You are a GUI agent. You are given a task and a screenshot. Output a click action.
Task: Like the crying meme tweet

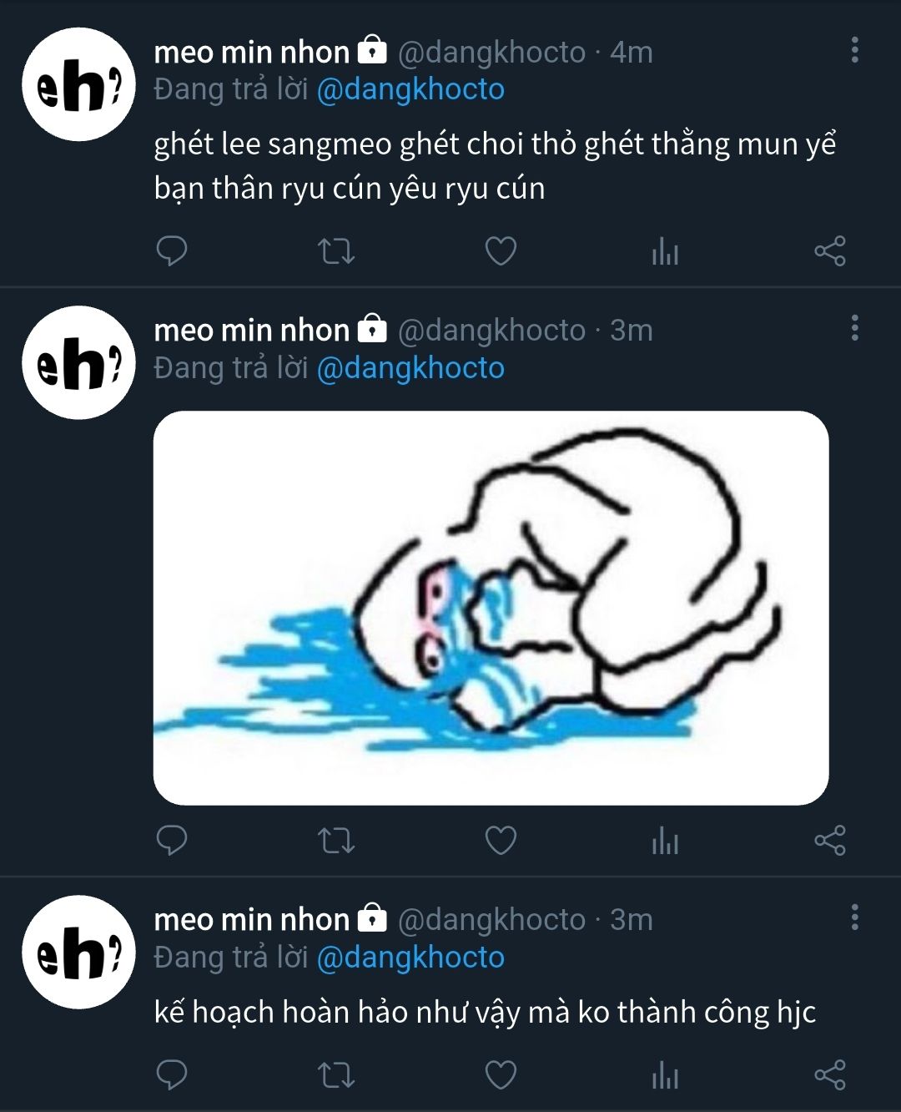tap(501, 840)
